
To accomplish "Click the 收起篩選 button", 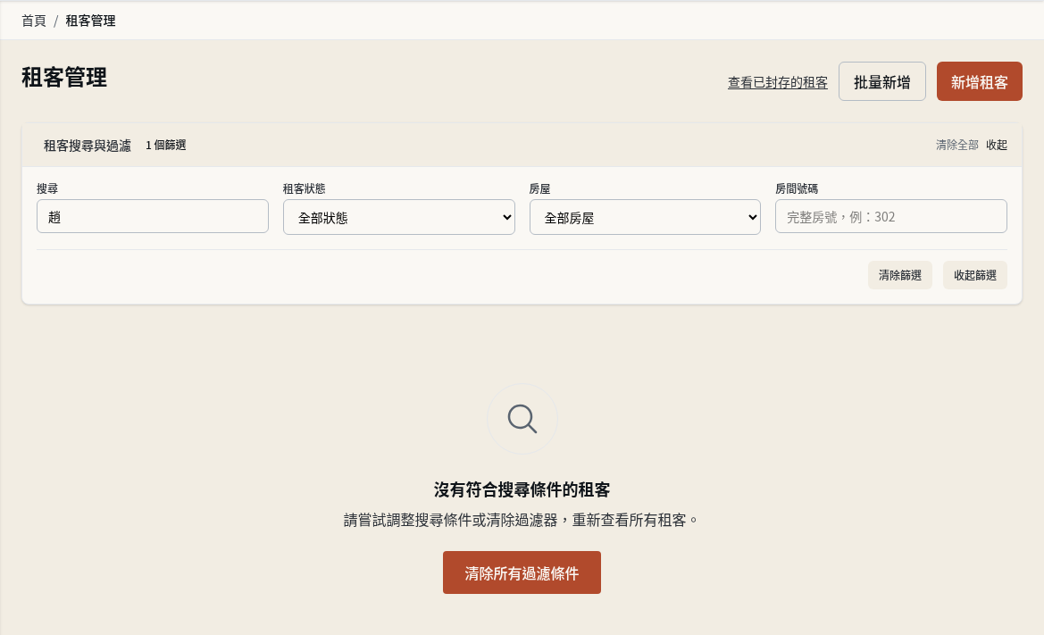I will 975,275.
